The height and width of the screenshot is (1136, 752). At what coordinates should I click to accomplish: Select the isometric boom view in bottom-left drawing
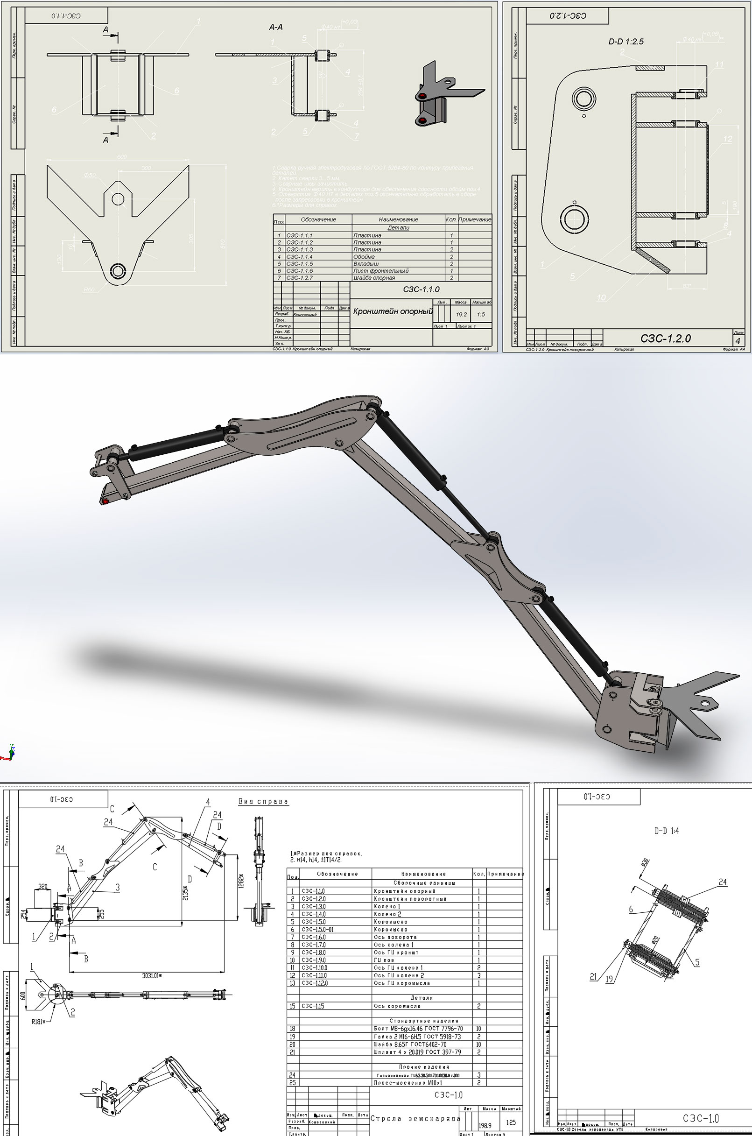coord(155,1094)
